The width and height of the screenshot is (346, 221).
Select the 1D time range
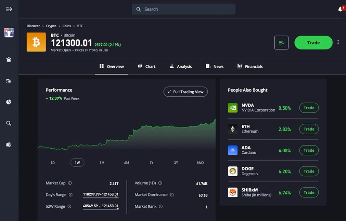(52, 163)
